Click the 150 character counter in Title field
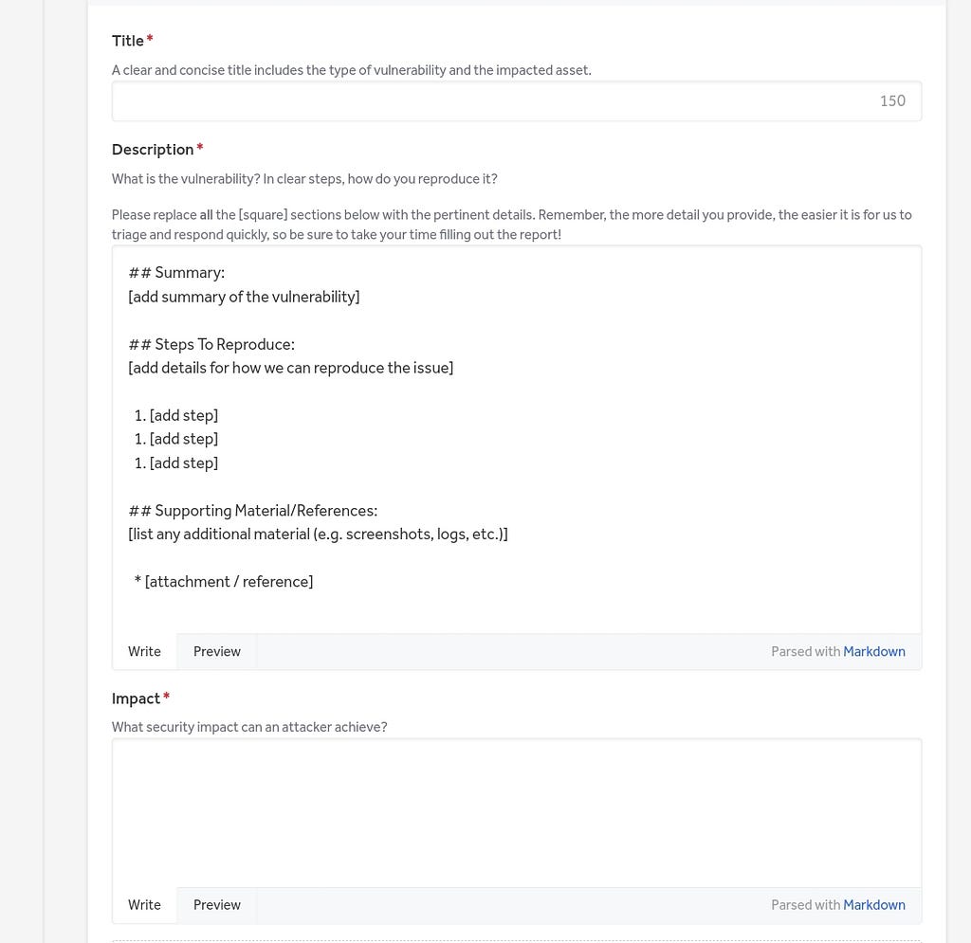 click(892, 100)
